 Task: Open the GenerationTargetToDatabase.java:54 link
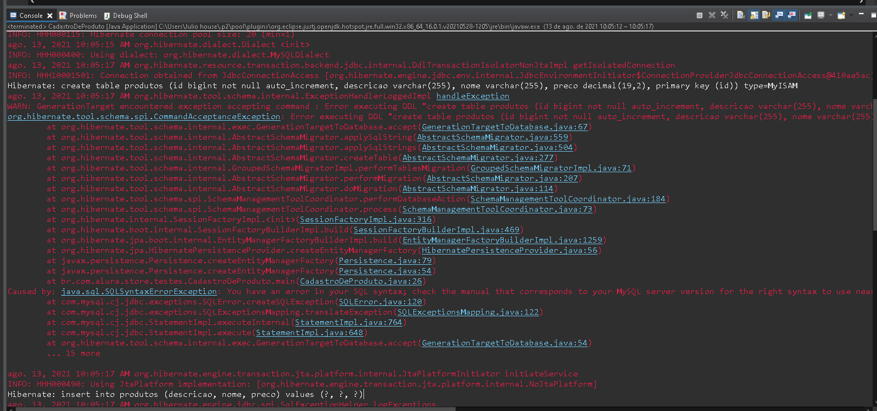click(505, 343)
